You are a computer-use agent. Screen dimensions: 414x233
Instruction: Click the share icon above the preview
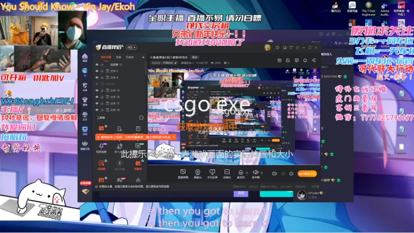pyautogui.click(x=314, y=60)
